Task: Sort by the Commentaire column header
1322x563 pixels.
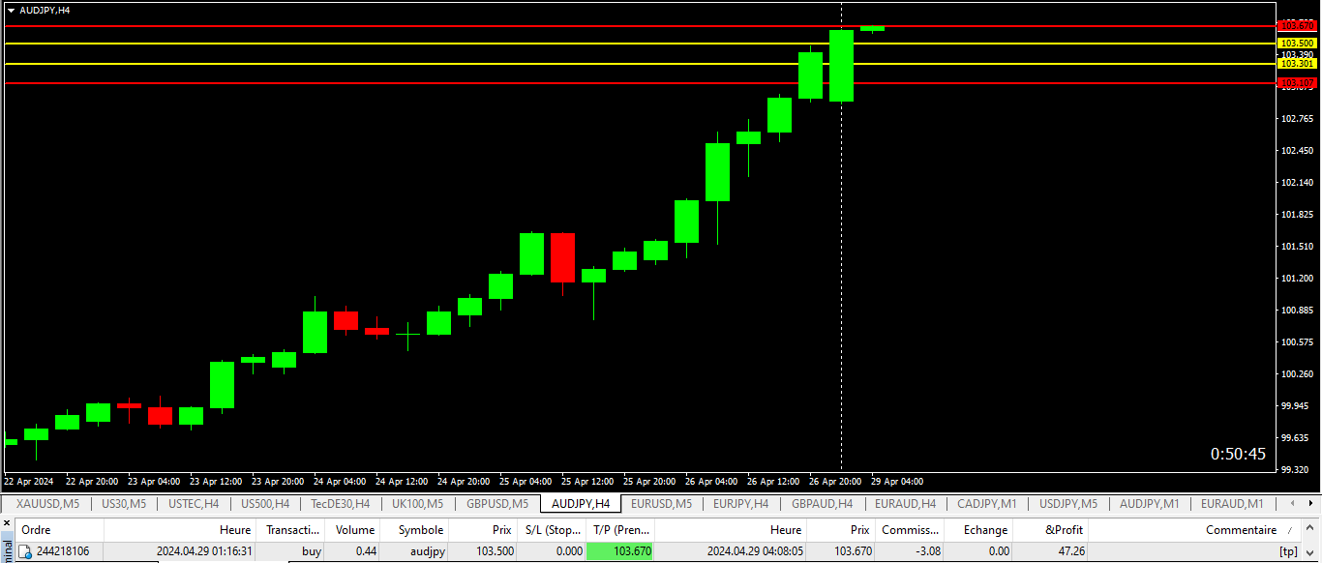Action: [1195, 530]
